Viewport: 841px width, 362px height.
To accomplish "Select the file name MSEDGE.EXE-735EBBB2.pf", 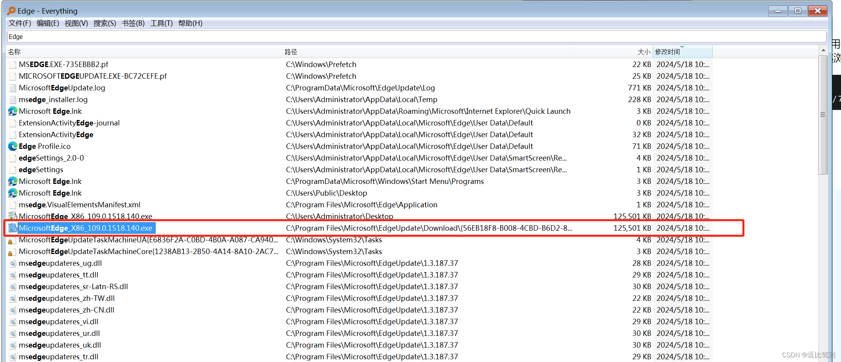I will point(64,65).
